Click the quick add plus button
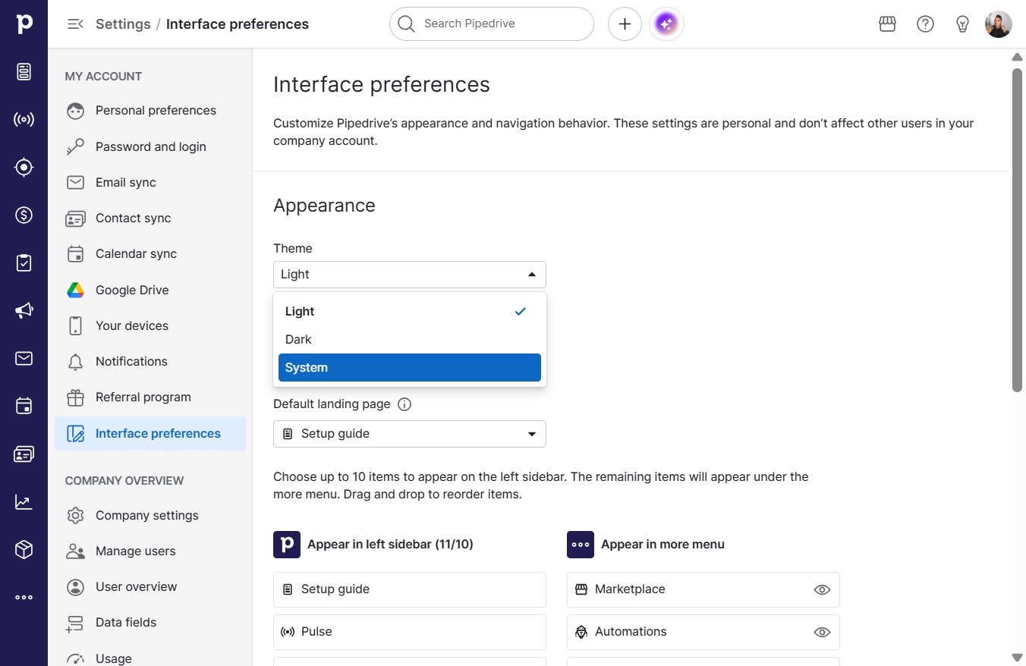Image resolution: width=1026 pixels, height=666 pixels. coord(625,24)
